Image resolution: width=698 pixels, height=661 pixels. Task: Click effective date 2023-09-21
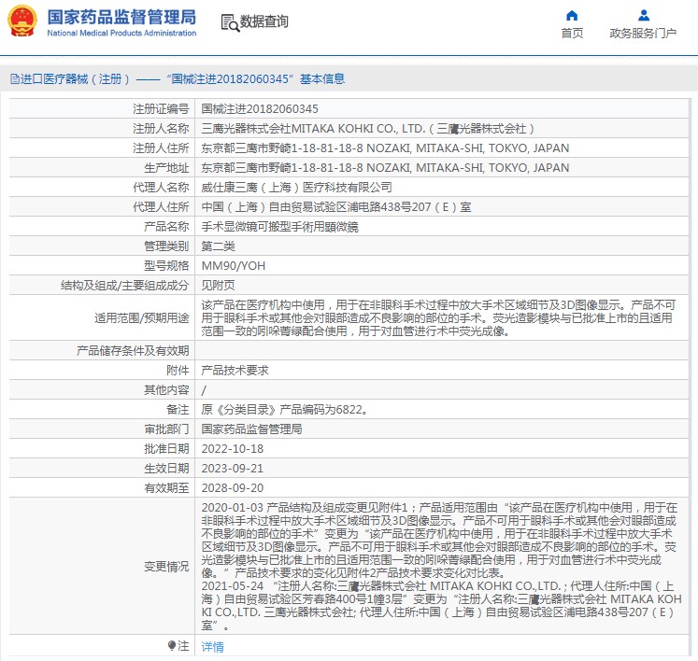click(x=233, y=469)
